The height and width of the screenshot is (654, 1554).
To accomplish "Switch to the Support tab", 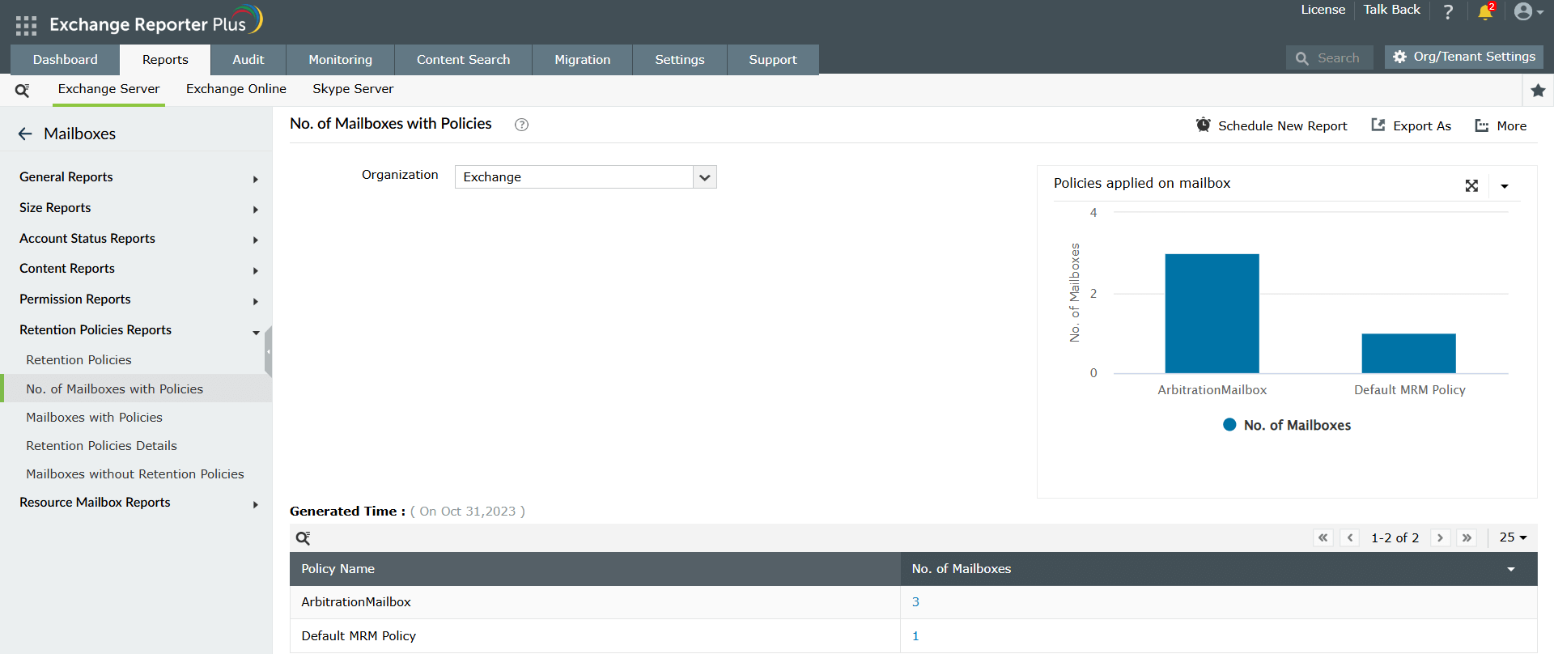I will tap(773, 60).
